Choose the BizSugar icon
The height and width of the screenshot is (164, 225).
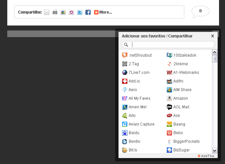(169, 150)
